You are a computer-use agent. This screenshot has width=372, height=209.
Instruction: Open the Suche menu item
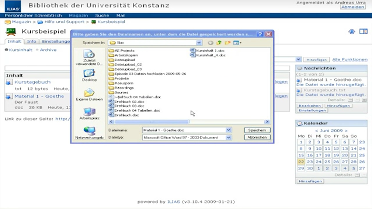(102, 15)
